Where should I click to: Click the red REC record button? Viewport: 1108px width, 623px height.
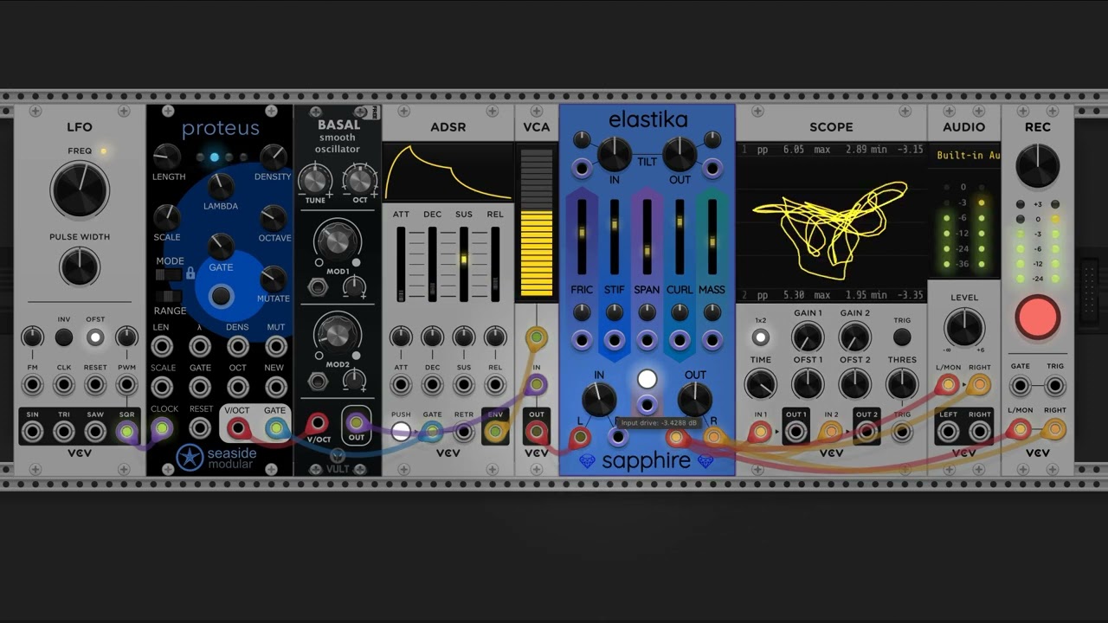pyautogui.click(x=1037, y=317)
